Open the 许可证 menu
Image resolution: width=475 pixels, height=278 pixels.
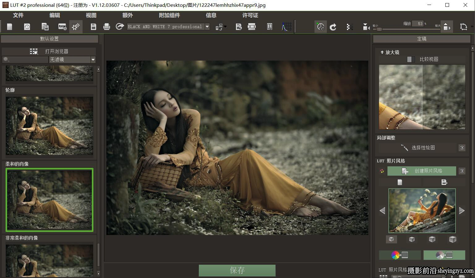coord(250,15)
